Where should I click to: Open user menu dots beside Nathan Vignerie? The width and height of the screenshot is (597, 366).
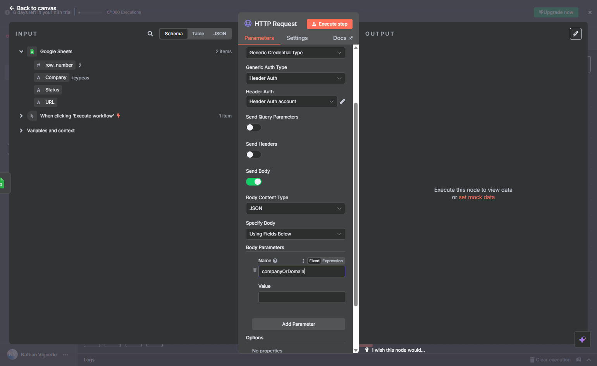pyautogui.click(x=65, y=355)
